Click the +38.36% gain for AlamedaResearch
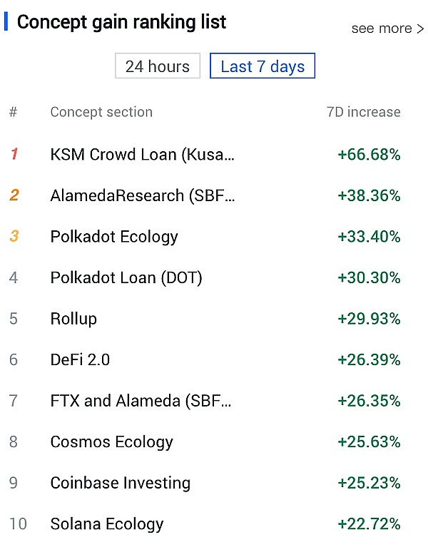The width and height of the screenshot is (428, 557). click(369, 195)
